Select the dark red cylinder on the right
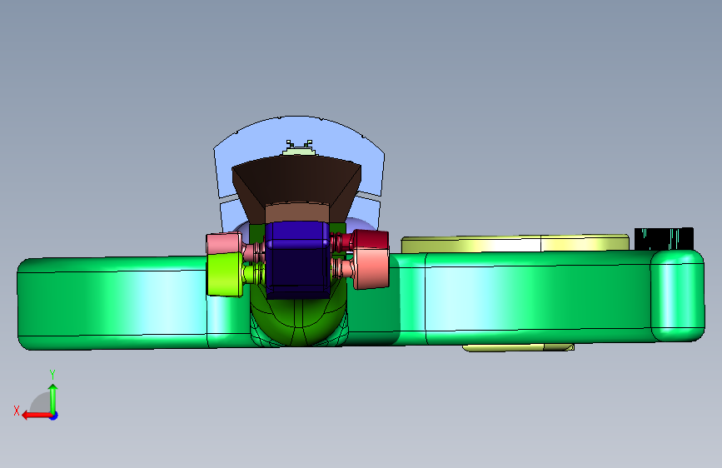Screen dimensions: 722x468 (370, 240)
